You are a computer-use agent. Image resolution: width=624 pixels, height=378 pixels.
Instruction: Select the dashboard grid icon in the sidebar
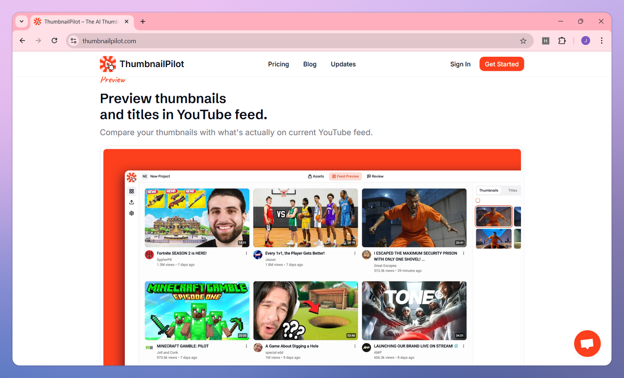click(x=131, y=191)
